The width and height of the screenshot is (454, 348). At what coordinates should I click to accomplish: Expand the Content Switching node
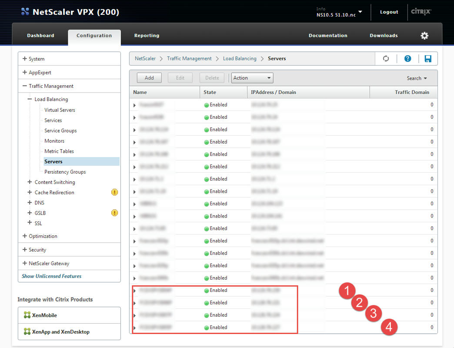30,182
